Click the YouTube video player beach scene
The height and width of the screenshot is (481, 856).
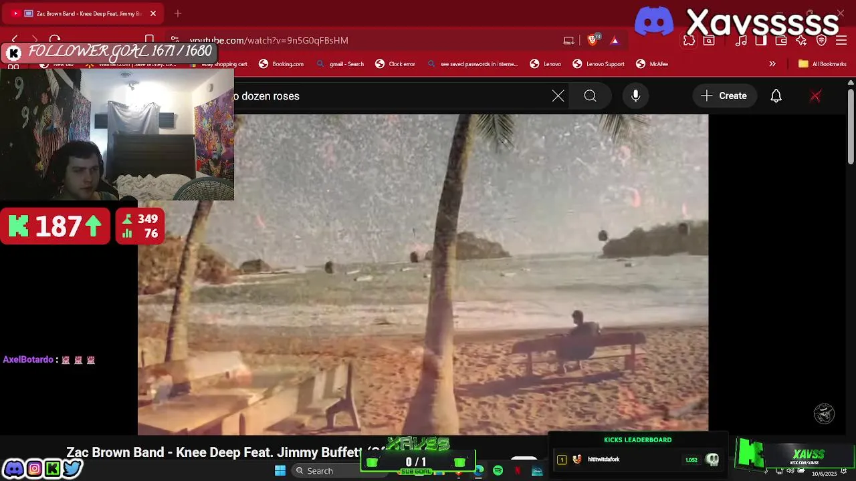(x=423, y=274)
